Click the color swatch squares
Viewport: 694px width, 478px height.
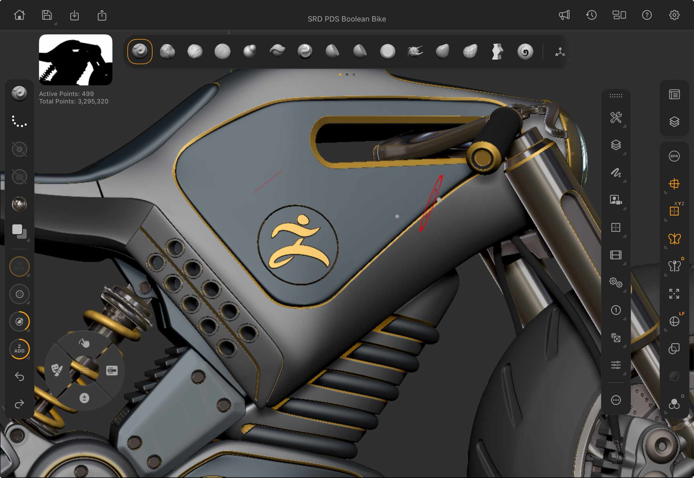pyautogui.click(x=20, y=231)
